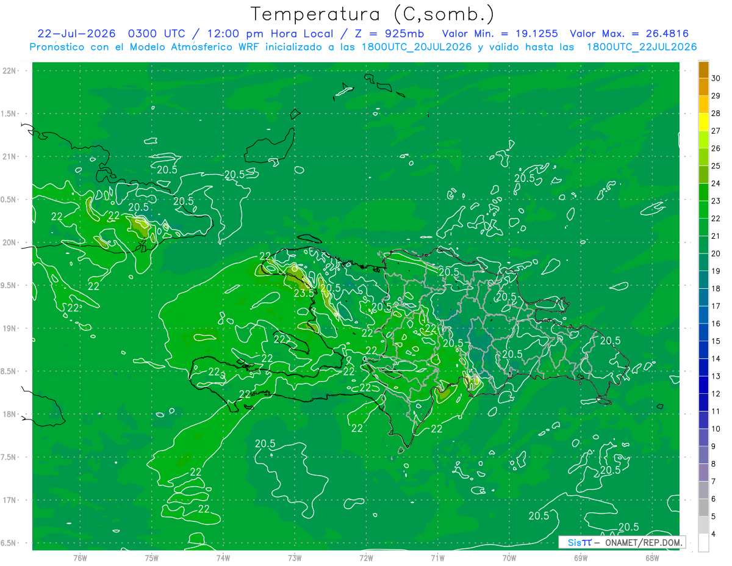
Task: Click the '69W' longitude axis label
Action: point(581,557)
